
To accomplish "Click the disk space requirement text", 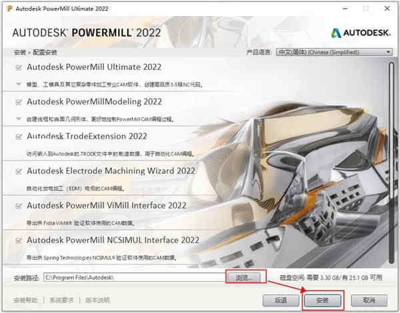I will [331, 278].
